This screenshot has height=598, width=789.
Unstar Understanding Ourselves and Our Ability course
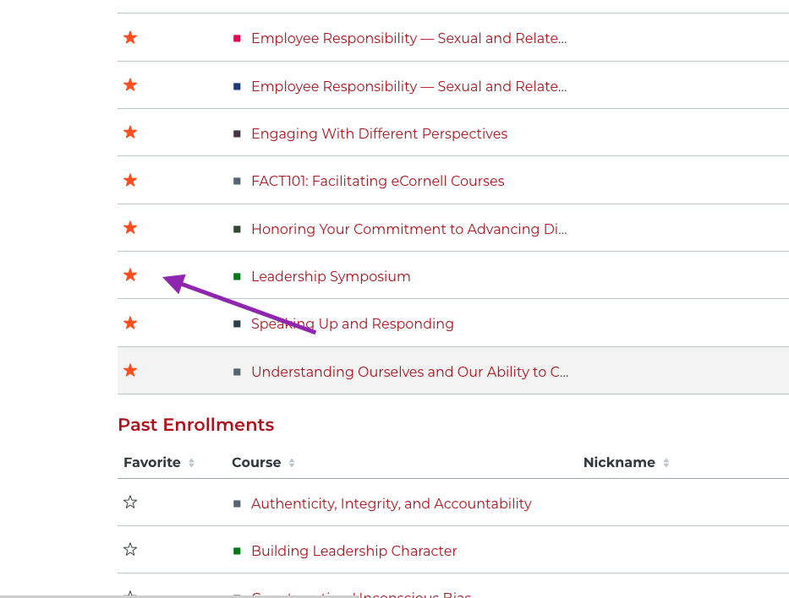(x=130, y=370)
